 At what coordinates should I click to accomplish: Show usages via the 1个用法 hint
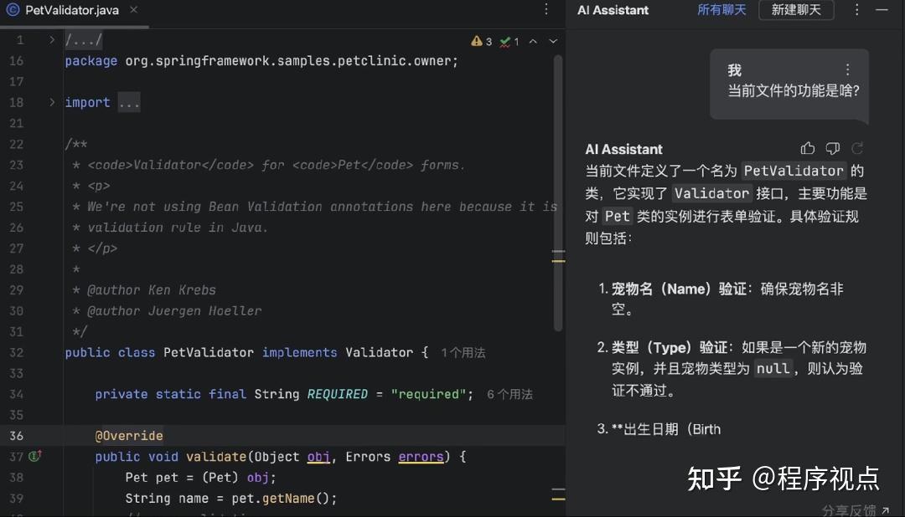(x=464, y=352)
